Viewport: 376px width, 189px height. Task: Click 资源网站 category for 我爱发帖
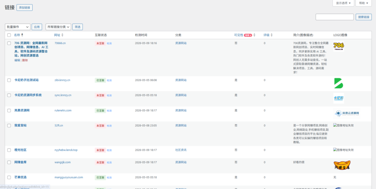pos(181,125)
